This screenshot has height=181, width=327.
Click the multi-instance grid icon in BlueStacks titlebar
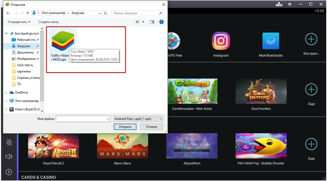(279, 4)
